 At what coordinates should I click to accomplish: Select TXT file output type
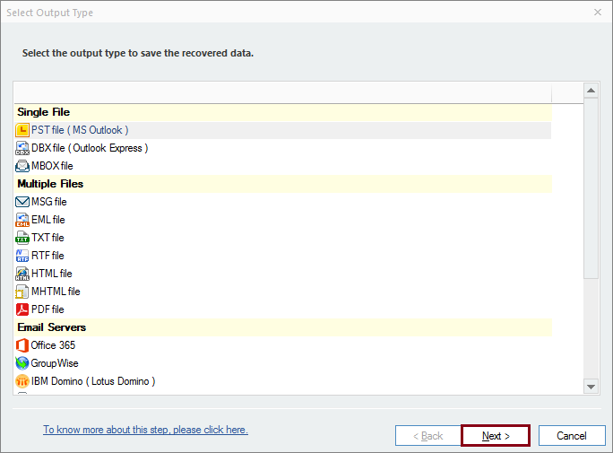pos(282,238)
